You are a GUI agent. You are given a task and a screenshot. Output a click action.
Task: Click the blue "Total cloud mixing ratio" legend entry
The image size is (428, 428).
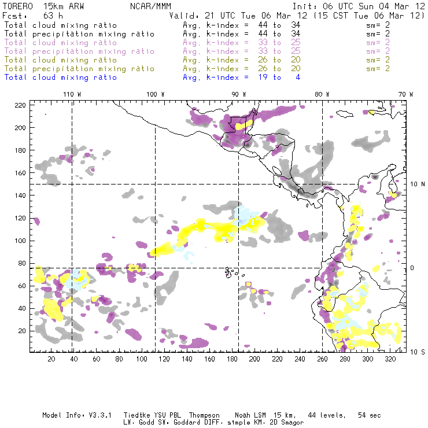61,78
